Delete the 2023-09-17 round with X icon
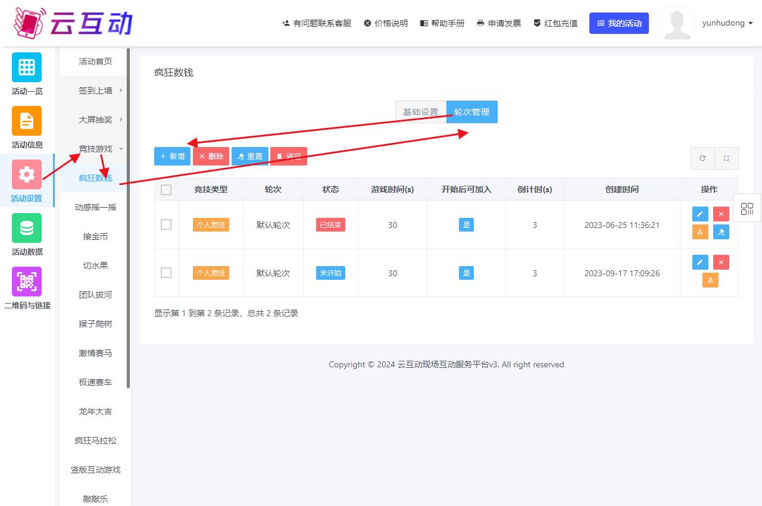Image resolution: width=762 pixels, height=506 pixels. [721, 262]
